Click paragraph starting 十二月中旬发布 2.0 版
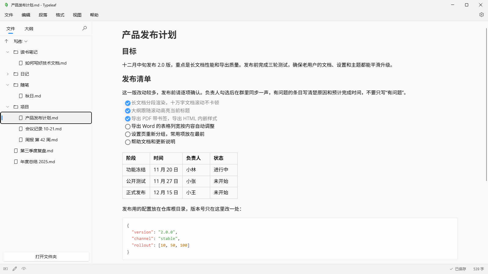The image size is (488, 274). 259,65
